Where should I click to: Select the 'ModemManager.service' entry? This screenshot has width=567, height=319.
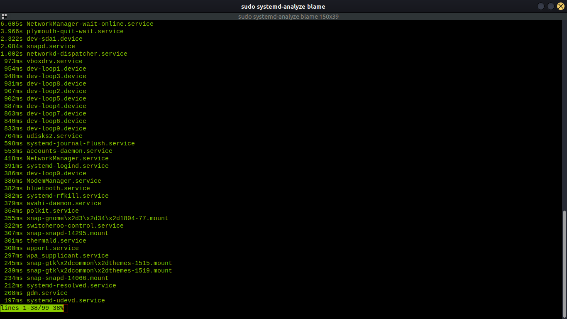click(64, 181)
